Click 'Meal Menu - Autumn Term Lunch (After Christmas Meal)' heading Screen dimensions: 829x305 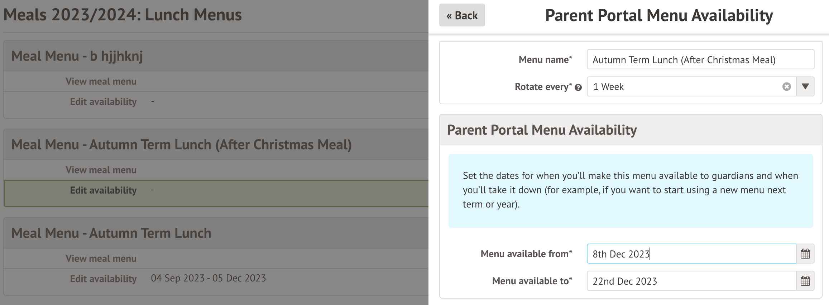tap(181, 145)
